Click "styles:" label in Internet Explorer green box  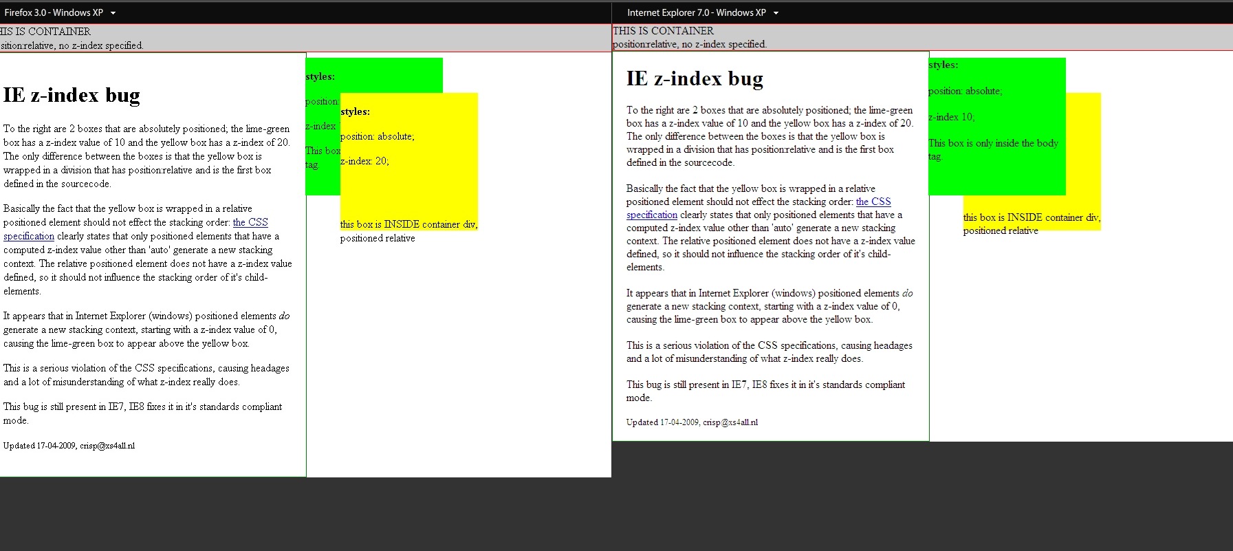click(943, 65)
